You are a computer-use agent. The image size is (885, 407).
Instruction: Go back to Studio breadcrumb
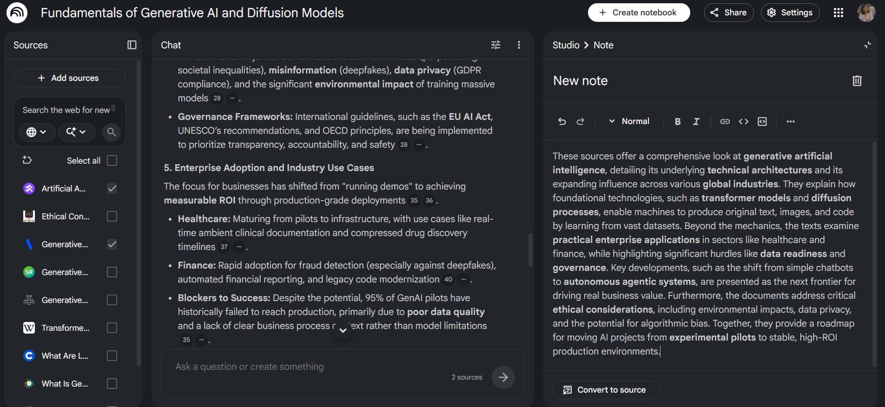click(x=566, y=45)
